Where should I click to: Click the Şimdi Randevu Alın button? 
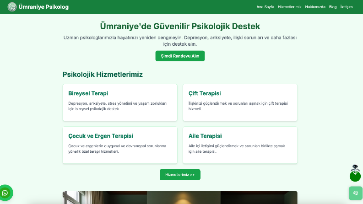point(180,56)
